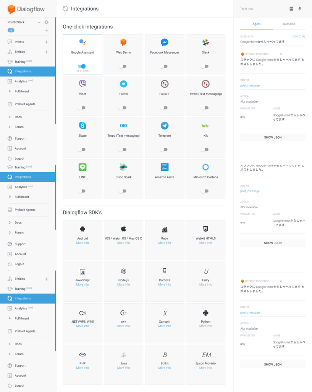
Task: Add a new intent with the plus
Action: (x=46, y=42)
